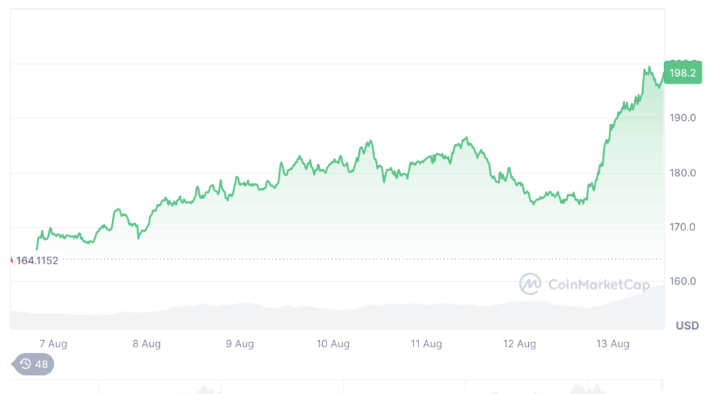The width and height of the screenshot is (725, 394).
Task: Pick the 13 Aug date label
Action: pyautogui.click(x=612, y=344)
